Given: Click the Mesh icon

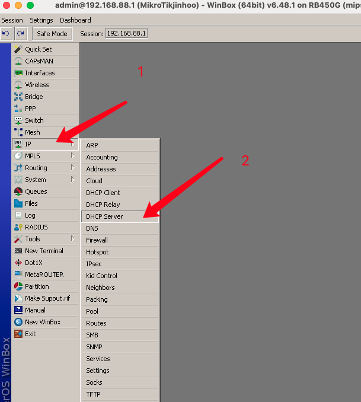Looking at the screenshot, I should 18,132.
